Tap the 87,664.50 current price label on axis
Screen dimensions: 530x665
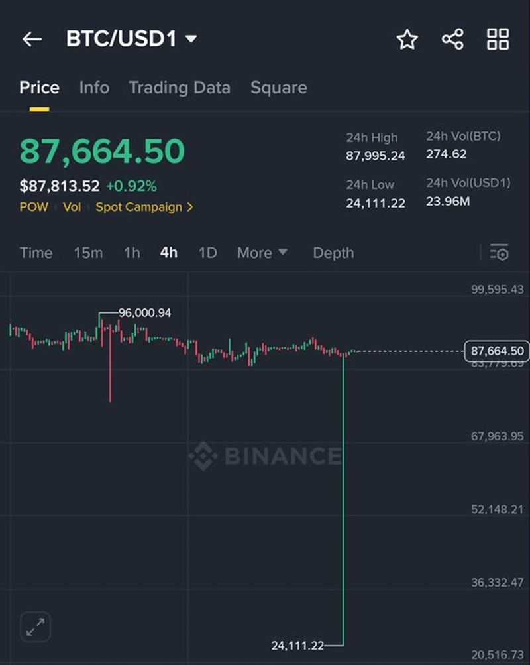[x=496, y=351]
